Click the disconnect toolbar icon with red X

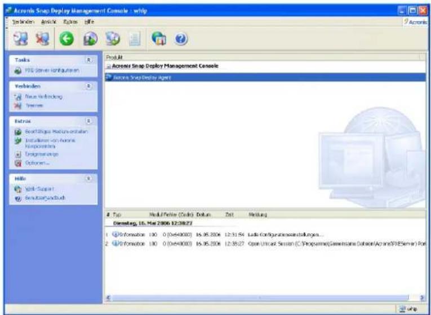(x=43, y=38)
